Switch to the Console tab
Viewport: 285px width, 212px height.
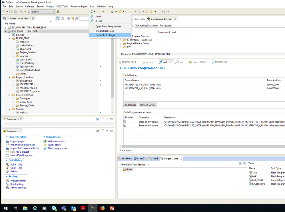coord(140,159)
